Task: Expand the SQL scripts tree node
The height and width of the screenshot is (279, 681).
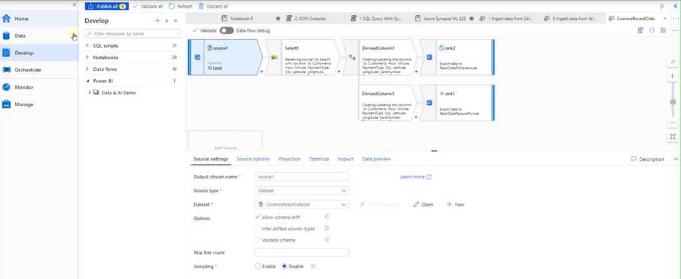Action: click(x=88, y=46)
